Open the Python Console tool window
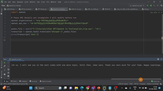 [46, 81]
